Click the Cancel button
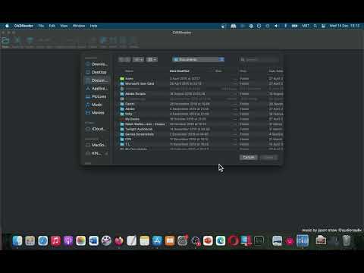 pos(249,157)
